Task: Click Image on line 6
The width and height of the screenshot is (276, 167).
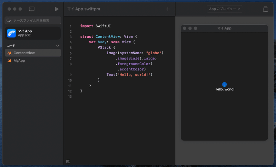Action: coord(112,53)
